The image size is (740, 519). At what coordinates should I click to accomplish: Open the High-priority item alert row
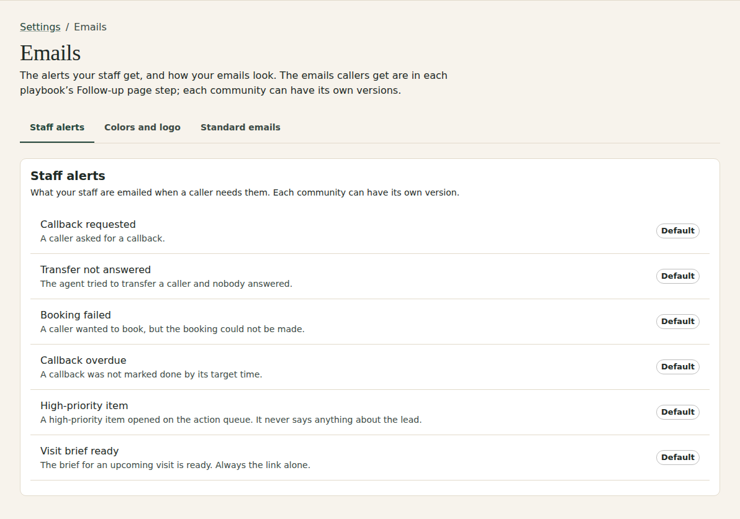(x=369, y=412)
